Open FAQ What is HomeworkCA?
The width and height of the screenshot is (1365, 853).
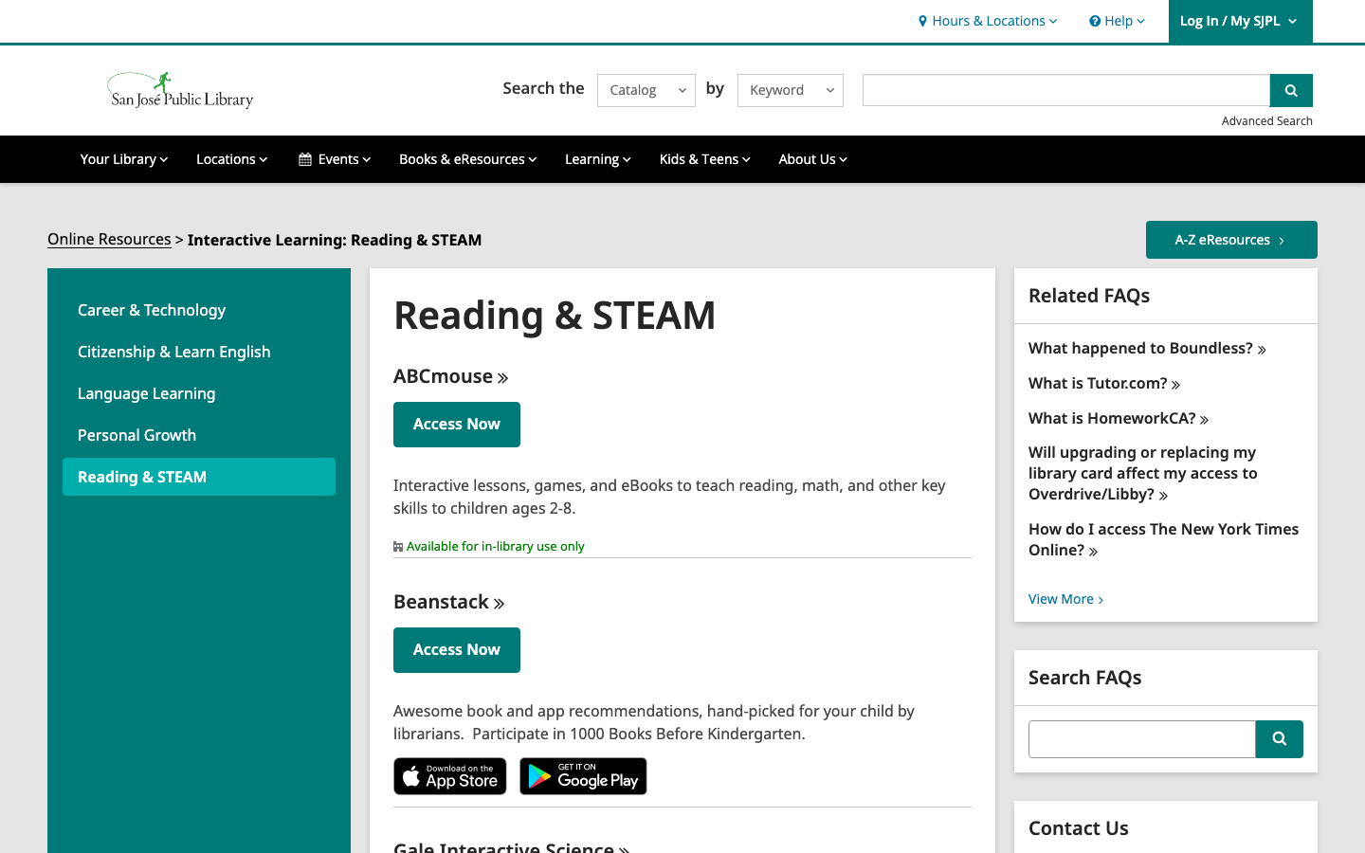(1119, 418)
